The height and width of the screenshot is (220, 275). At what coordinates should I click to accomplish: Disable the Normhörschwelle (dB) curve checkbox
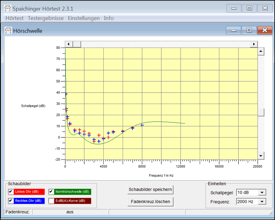click(51, 192)
